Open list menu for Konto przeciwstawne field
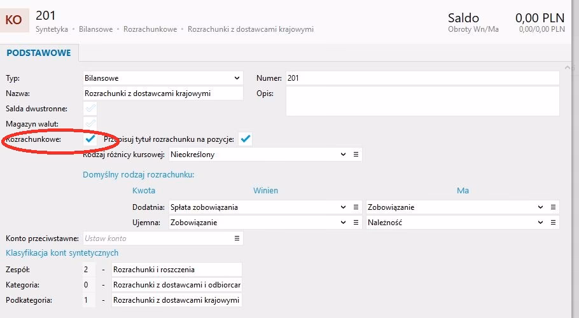 pyautogui.click(x=237, y=238)
